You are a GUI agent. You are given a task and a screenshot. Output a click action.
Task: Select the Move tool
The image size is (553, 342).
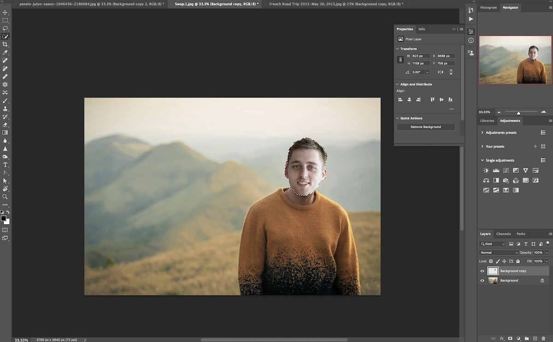point(6,13)
